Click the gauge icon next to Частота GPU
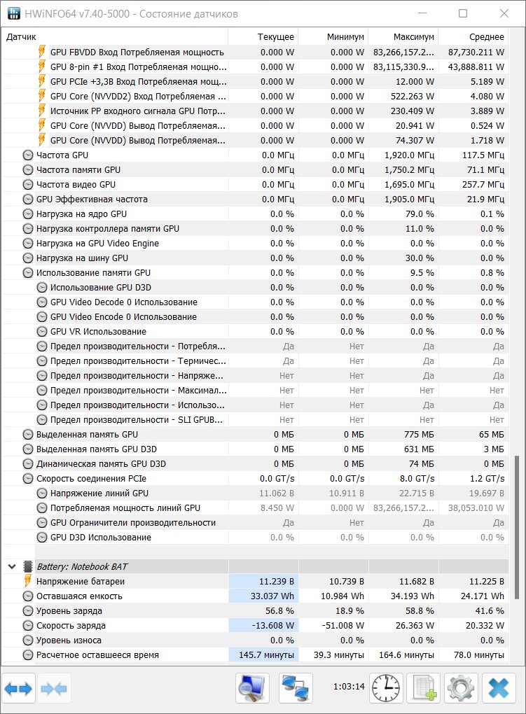526x714 pixels. tap(28, 155)
